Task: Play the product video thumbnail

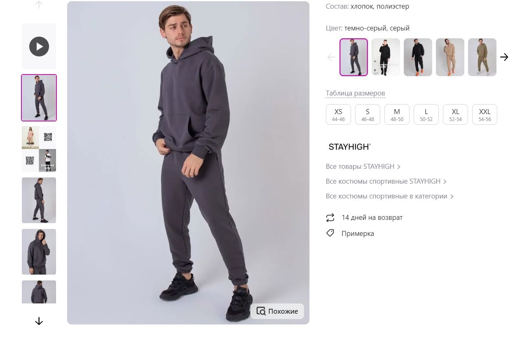Action: click(x=39, y=47)
